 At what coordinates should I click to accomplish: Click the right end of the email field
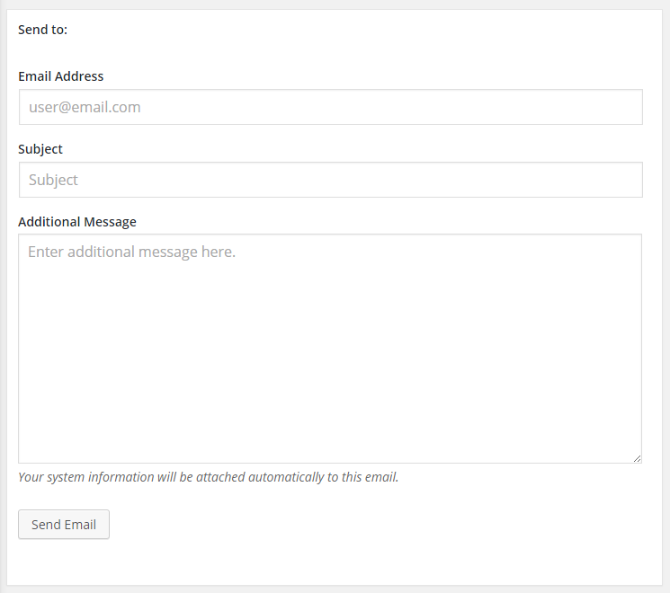pos(621,107)
